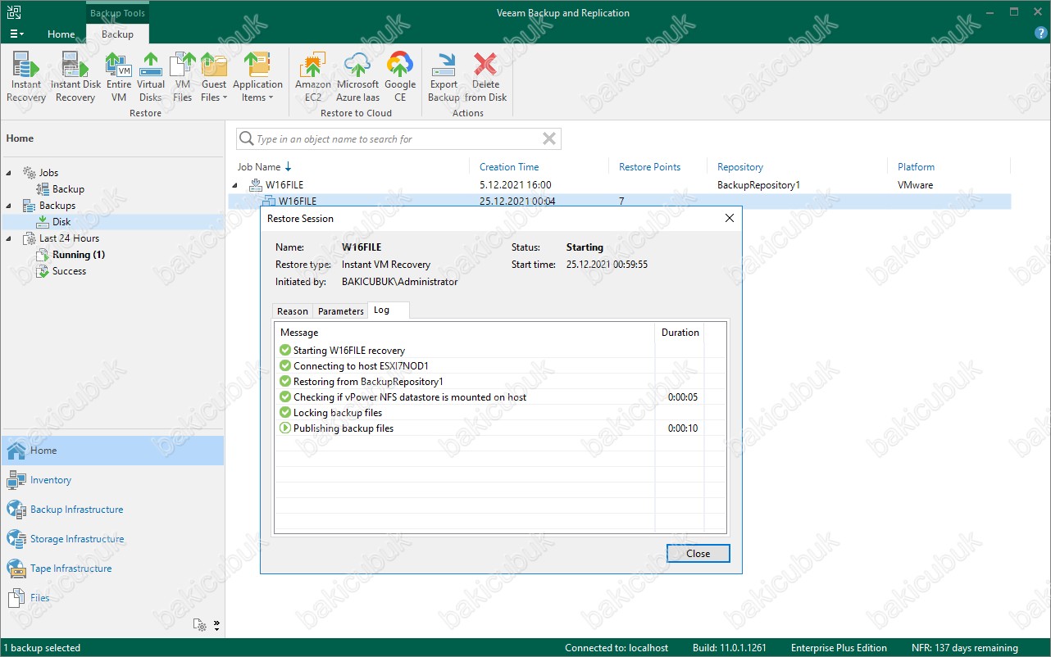Click Close button in dialog
1051x657 pixels.
(698, 554)
